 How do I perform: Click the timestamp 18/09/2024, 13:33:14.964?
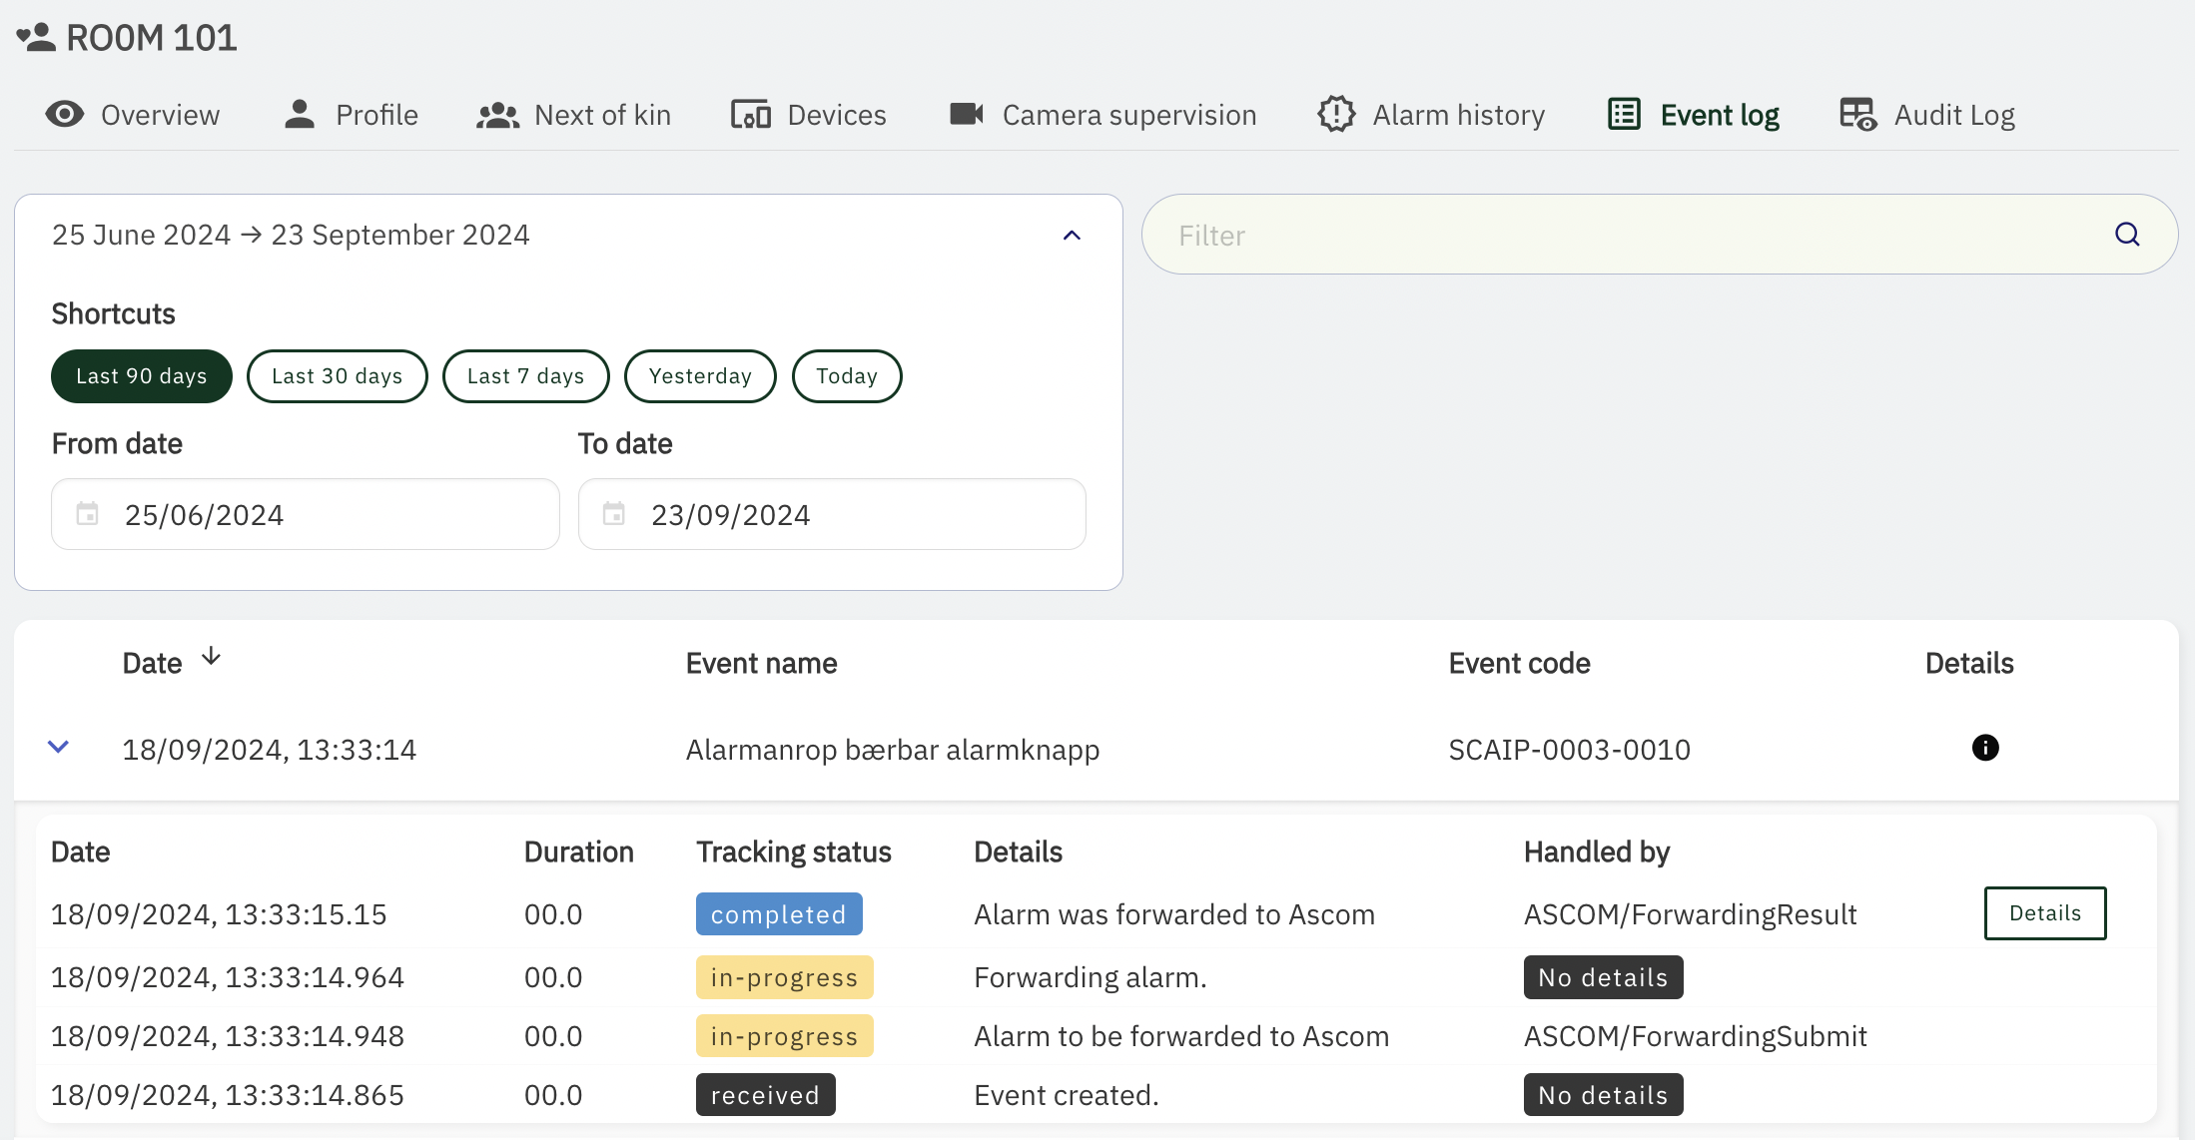(x=228, y=977)
